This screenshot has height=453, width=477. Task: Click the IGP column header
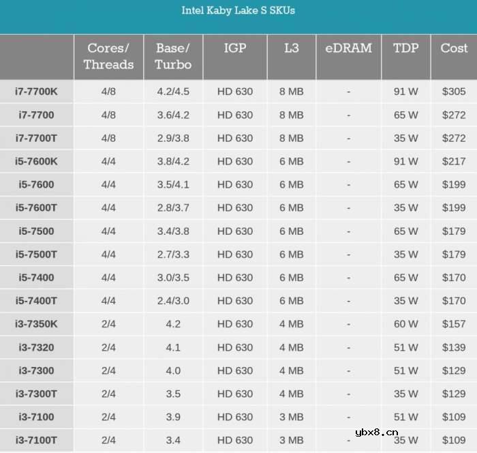tap(234, 49)
